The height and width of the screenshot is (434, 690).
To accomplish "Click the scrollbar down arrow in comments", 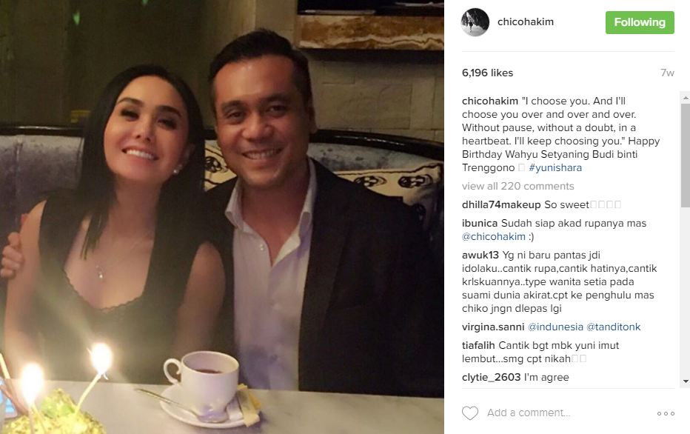I will click(685, 381).
